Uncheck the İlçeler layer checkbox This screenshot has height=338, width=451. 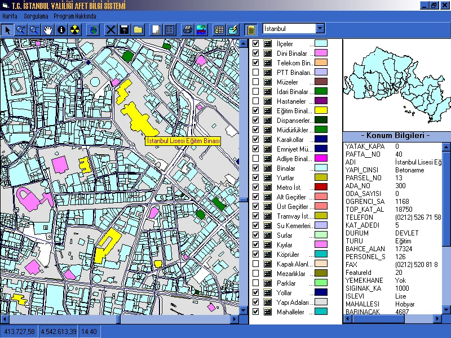(x=255, y=43)
